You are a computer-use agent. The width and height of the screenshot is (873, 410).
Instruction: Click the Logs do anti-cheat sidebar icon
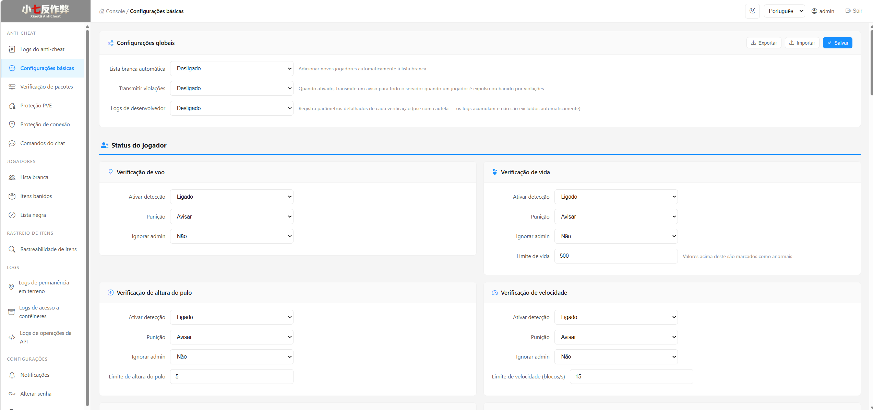[12, 49]
